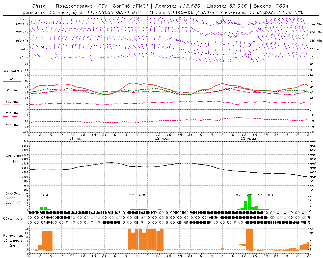
Task: Click the "Chita" station name in the header
Action: (39, 6)
